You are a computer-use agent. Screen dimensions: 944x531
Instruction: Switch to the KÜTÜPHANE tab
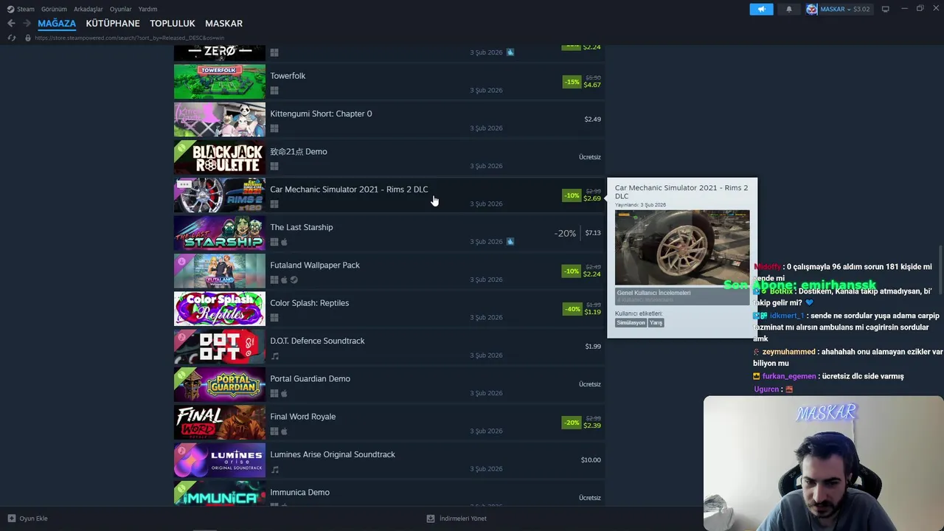[x=113, y=23]
